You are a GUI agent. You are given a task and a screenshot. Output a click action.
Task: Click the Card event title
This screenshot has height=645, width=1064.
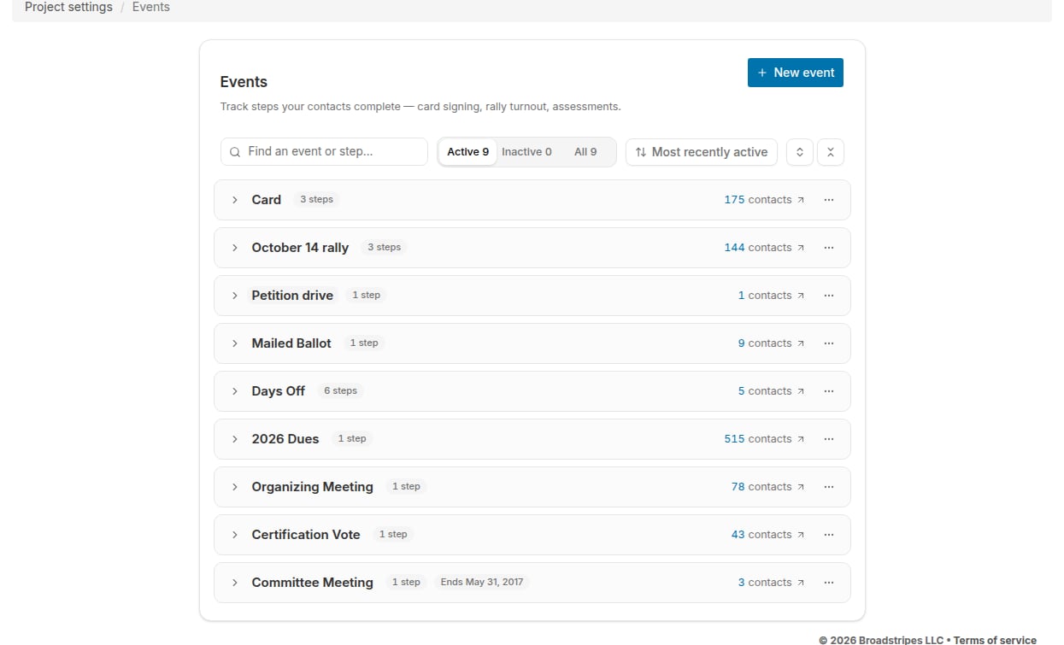coord(266,200)
